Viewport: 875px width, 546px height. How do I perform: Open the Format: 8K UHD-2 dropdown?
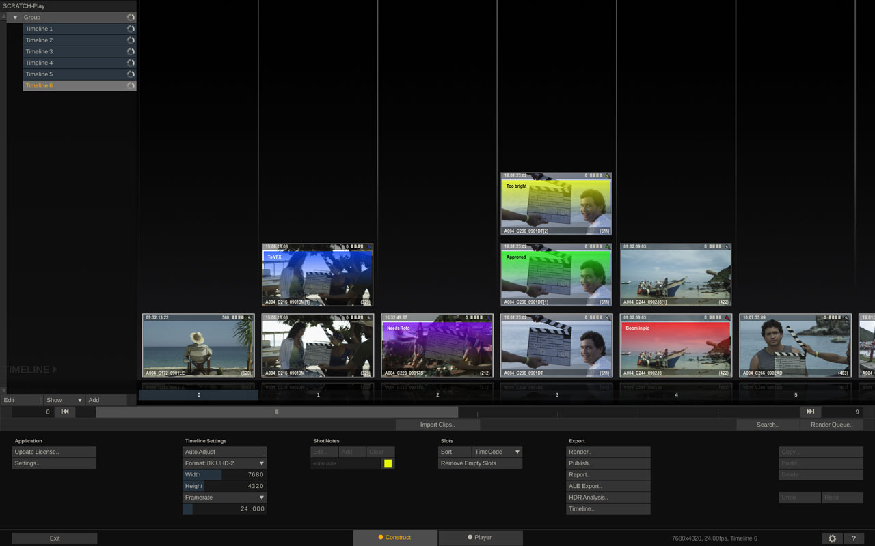tap(224, 463)
